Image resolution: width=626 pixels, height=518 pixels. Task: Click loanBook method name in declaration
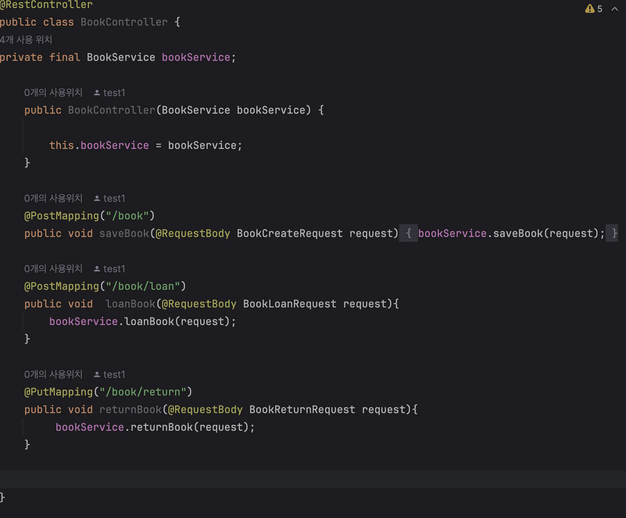coord(131,304)
